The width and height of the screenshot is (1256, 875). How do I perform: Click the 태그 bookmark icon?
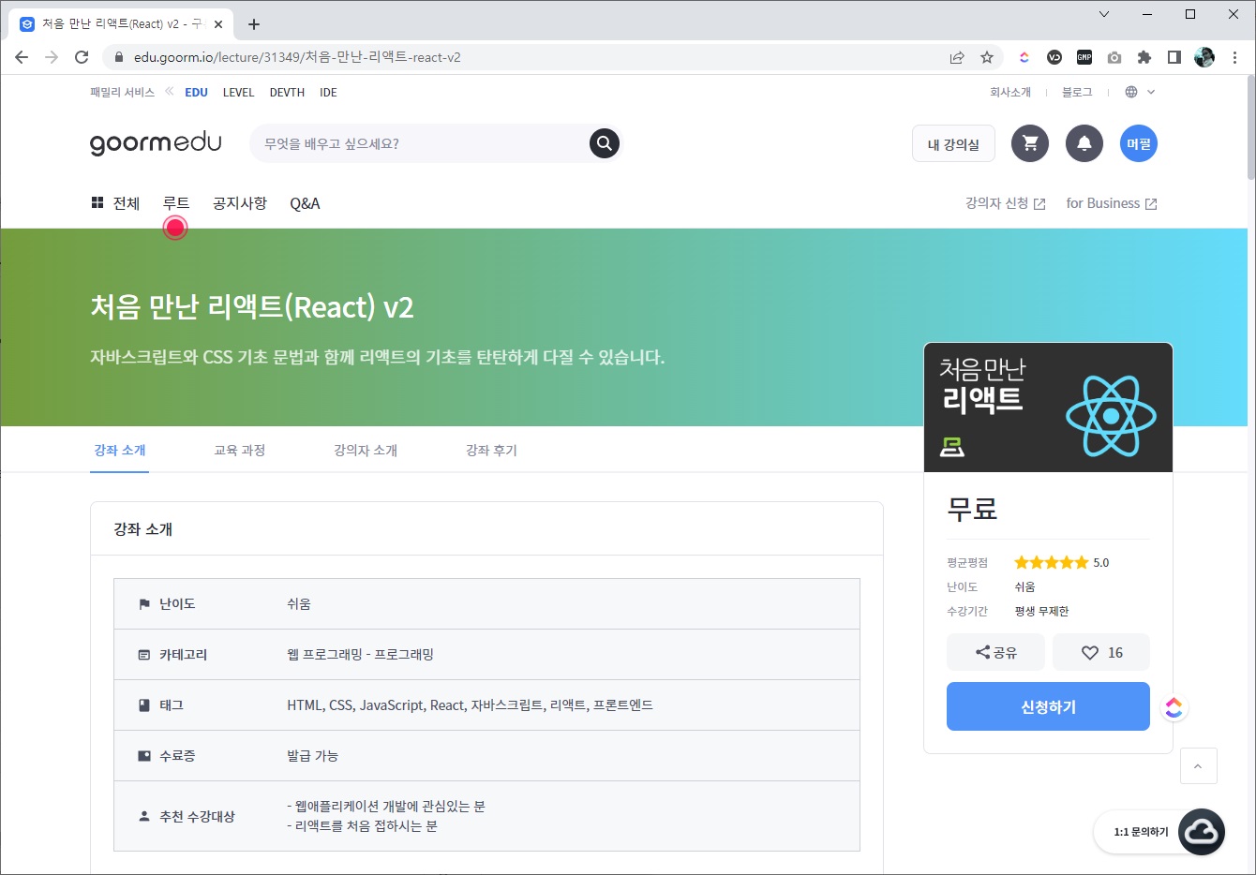(x=144, y=705)
